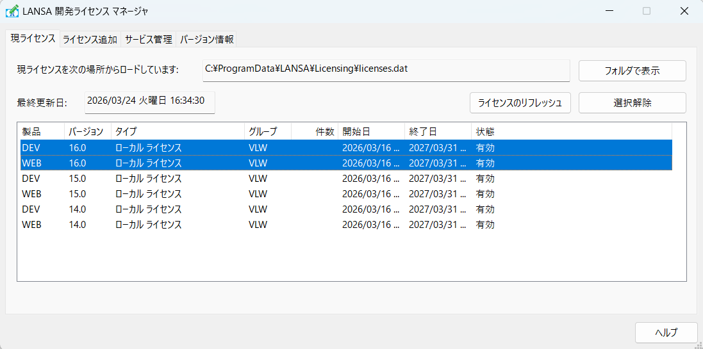Image resolution: width=703 pixels, height=349 pixels.
Task: Sort list by 製品 column header
Action: pos(40,131)
